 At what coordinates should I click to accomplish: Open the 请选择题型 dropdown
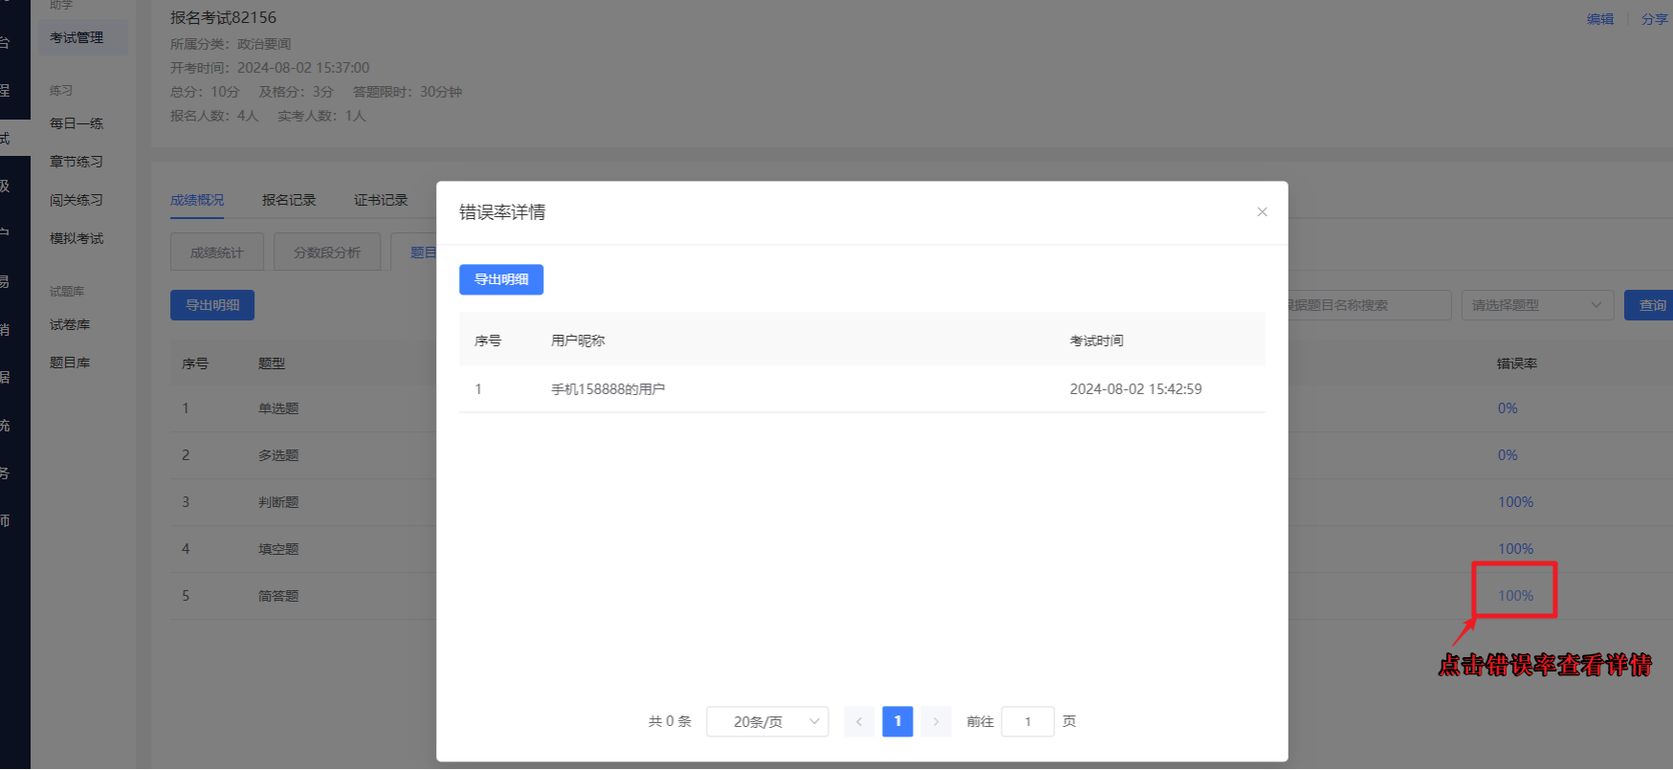(x=1537, y=305)
